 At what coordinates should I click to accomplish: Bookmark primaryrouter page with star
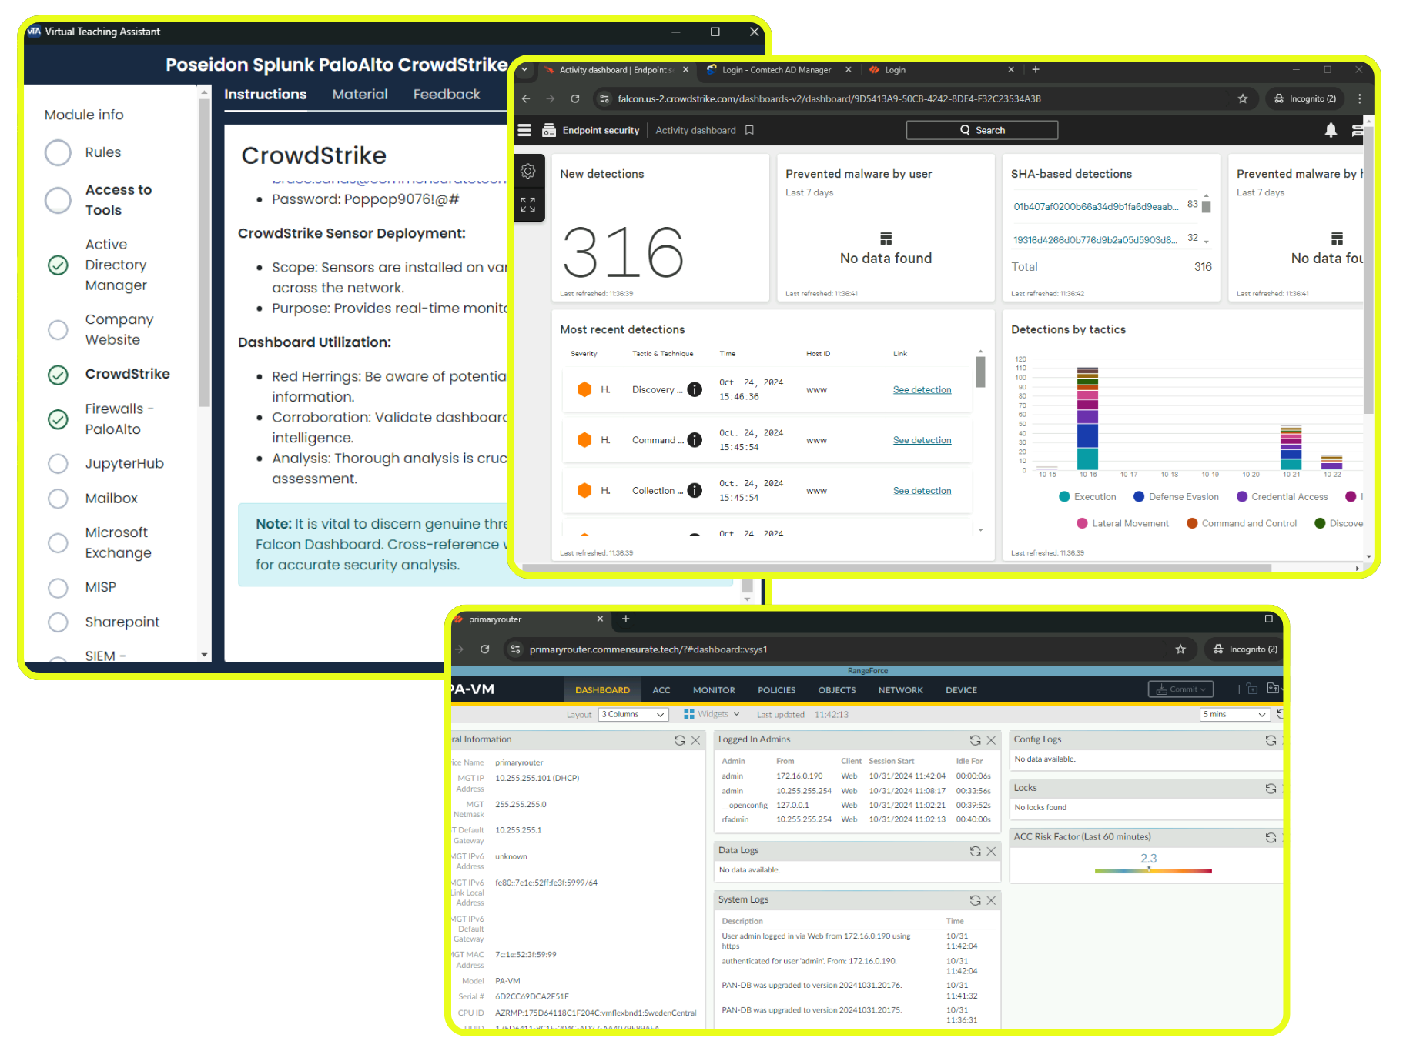(x=1180, y=649)
